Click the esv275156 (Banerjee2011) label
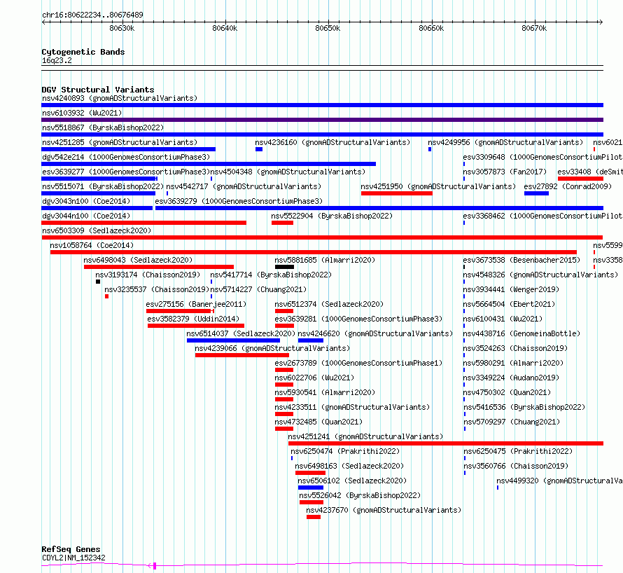 point(196,304)
